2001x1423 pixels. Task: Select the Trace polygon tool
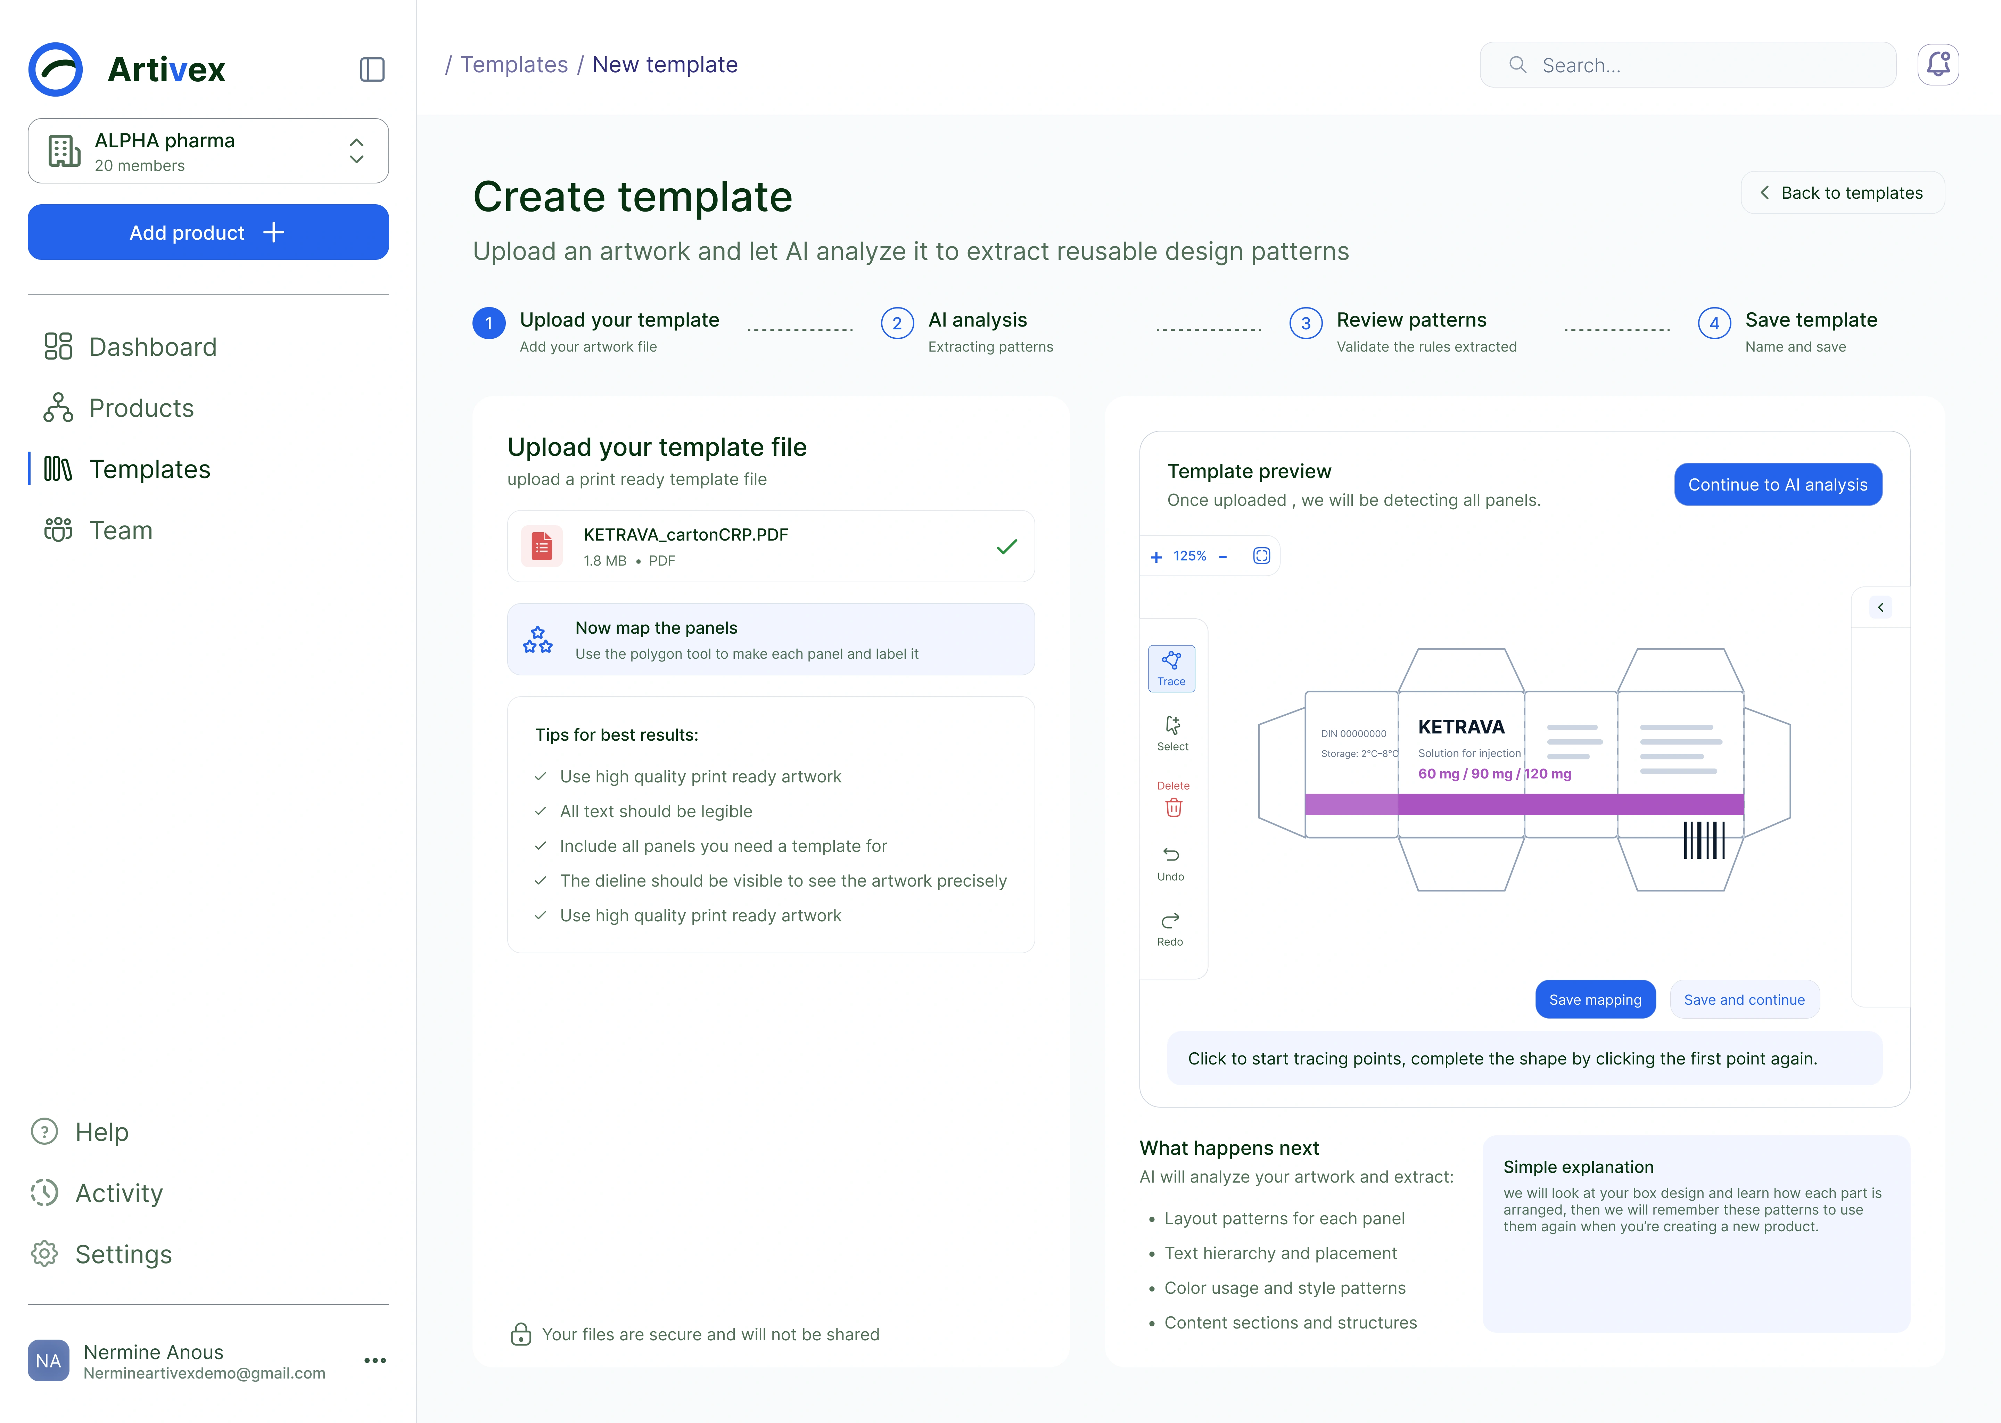(1171, 668)
